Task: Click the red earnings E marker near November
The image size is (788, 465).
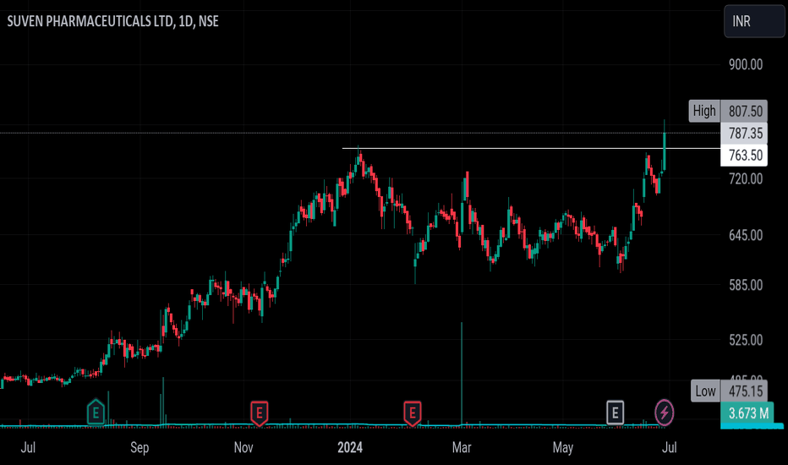Action: coord(260,413)
